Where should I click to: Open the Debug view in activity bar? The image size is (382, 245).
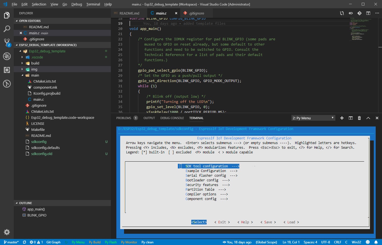click(7, 56)
